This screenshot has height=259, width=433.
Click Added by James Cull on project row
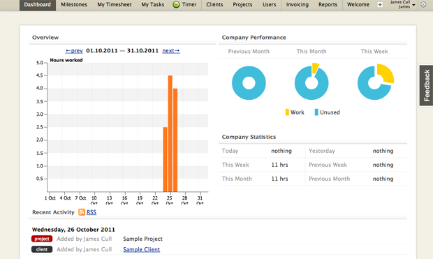[x=85, y=239]
